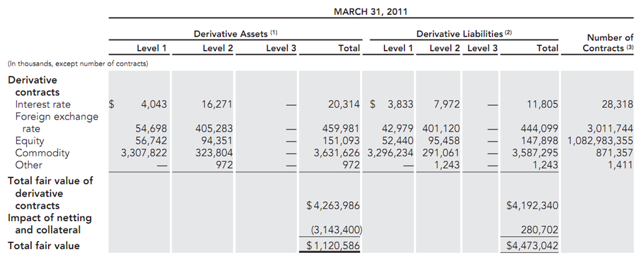Select the 3,307,822 commodity Level 1 asset value
This screenshot has width=638, height=266.
click(141, 153)
